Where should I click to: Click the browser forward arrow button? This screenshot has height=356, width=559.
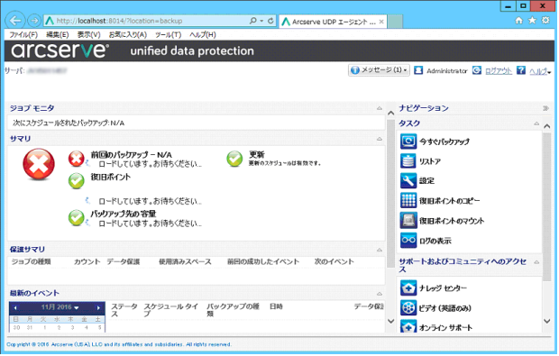[x=34, y=21]
